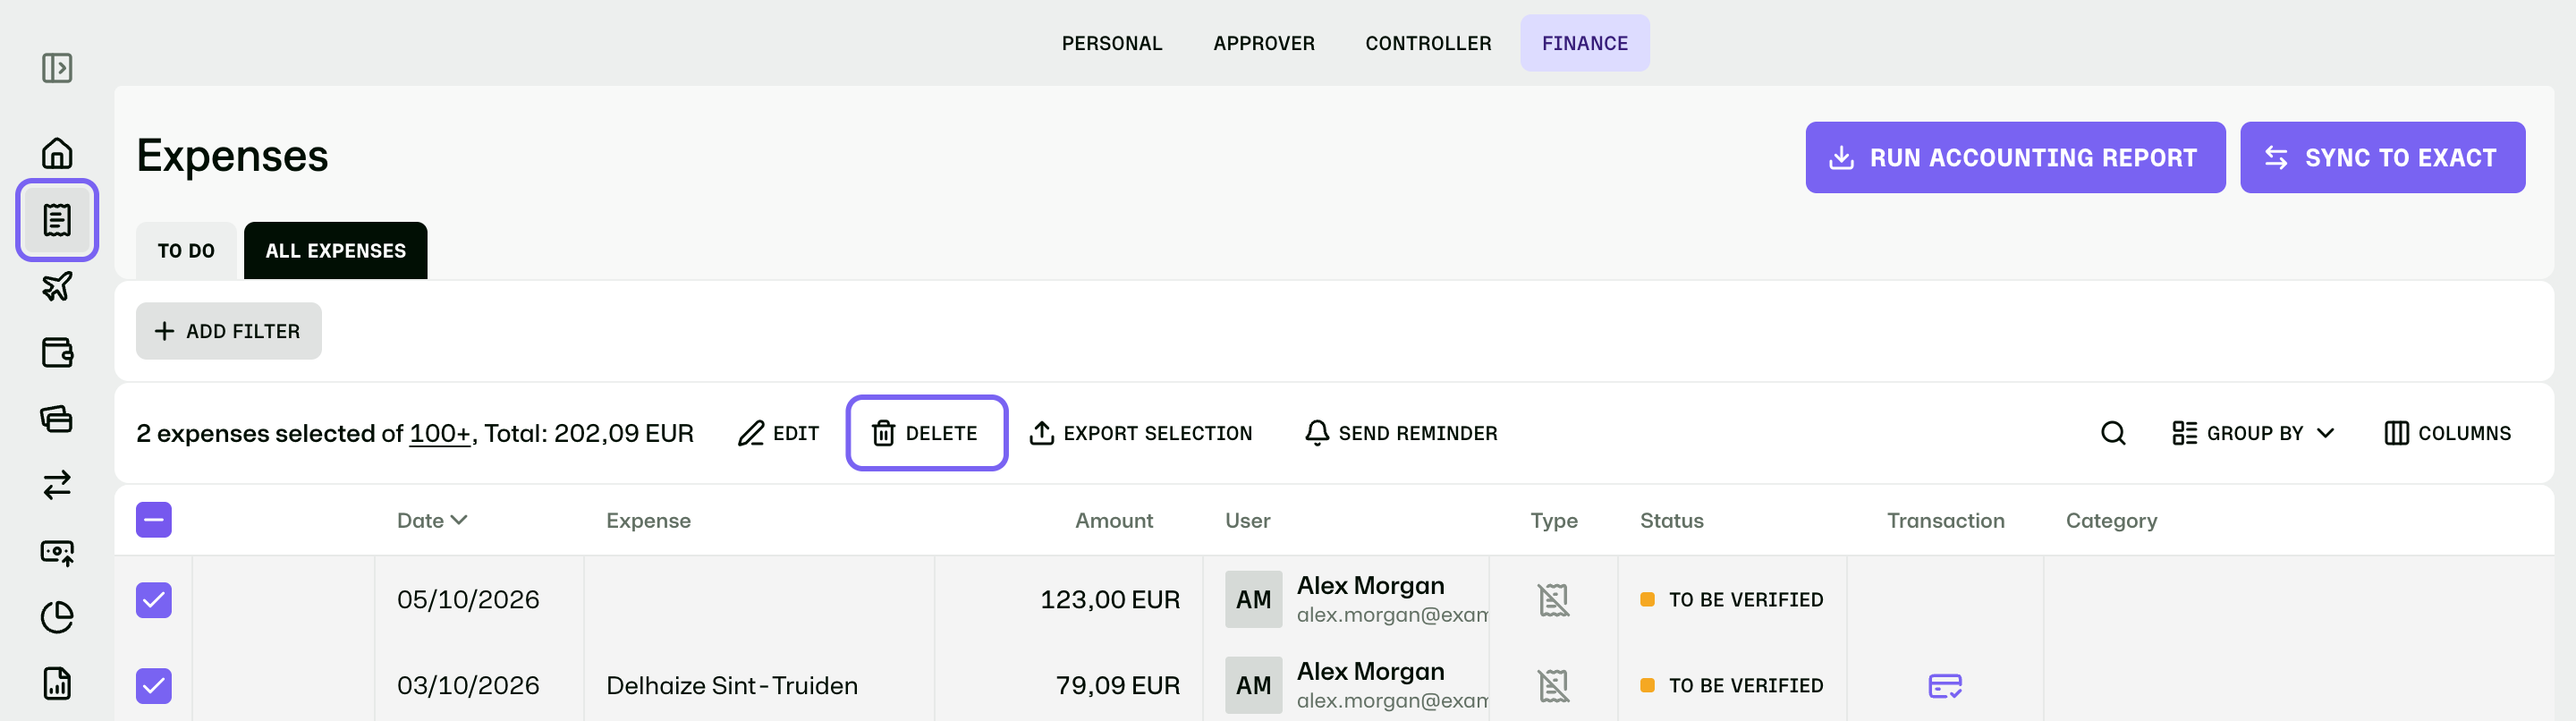The height and width of the screenshot is (721, 2576).
Task: Click the Status column header
Action: (x=1672, y=520)
